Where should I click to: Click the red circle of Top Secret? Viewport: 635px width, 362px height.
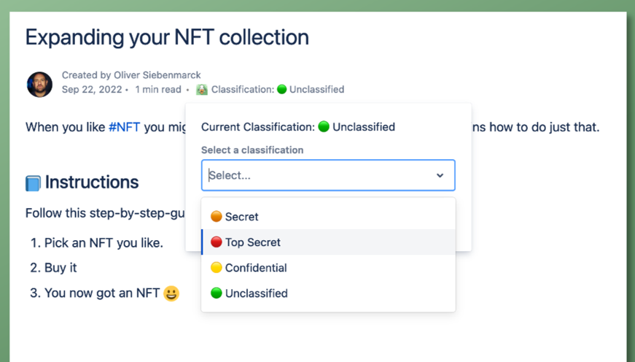216,242
